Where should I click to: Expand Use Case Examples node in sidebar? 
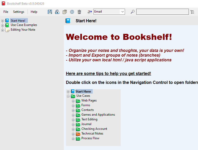[3, 25]
